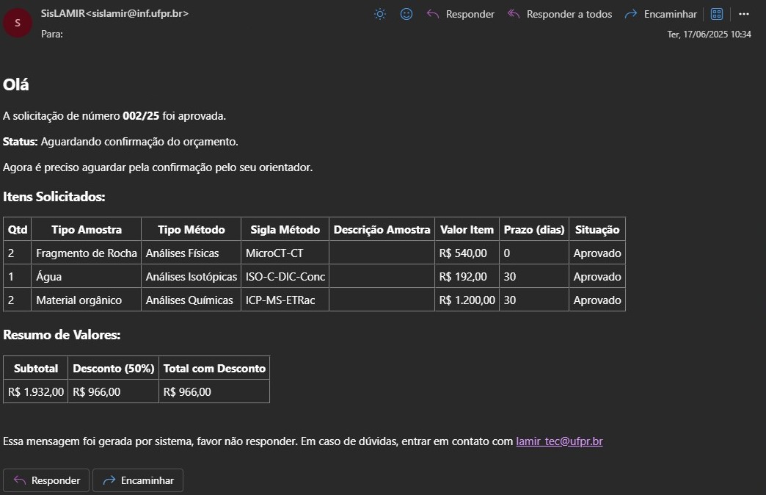Screen dimensions: 766x495
Task: Click the Situação column header
Action: point(597,230)
